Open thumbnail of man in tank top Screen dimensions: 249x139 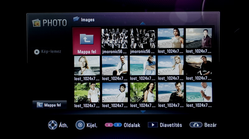click(171, 38)
